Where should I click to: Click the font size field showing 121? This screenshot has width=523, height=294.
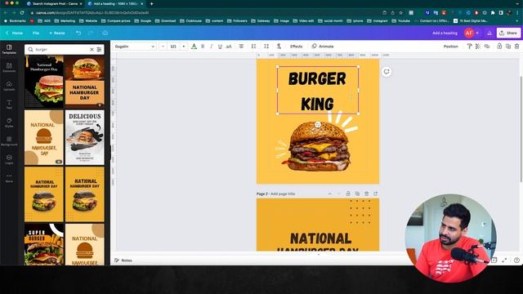[173, 47]
